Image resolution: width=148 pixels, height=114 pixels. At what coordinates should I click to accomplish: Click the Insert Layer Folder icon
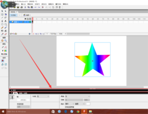(x=16, y=34)
